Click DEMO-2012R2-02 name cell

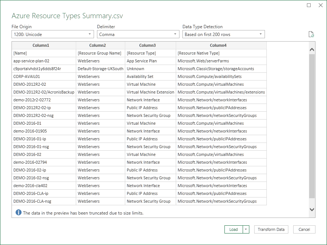[x=44, y=84]
